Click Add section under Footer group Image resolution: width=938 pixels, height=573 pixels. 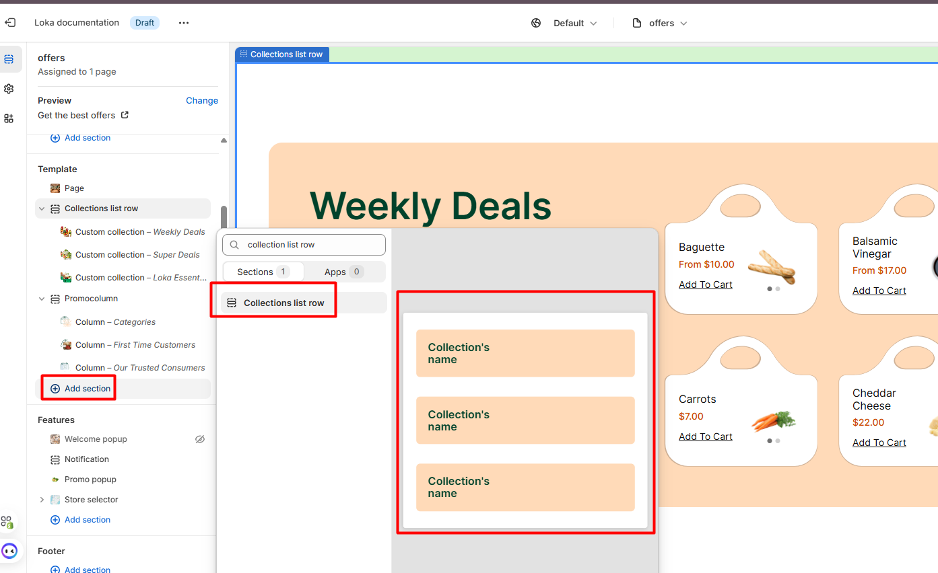(x=80, y=569)
